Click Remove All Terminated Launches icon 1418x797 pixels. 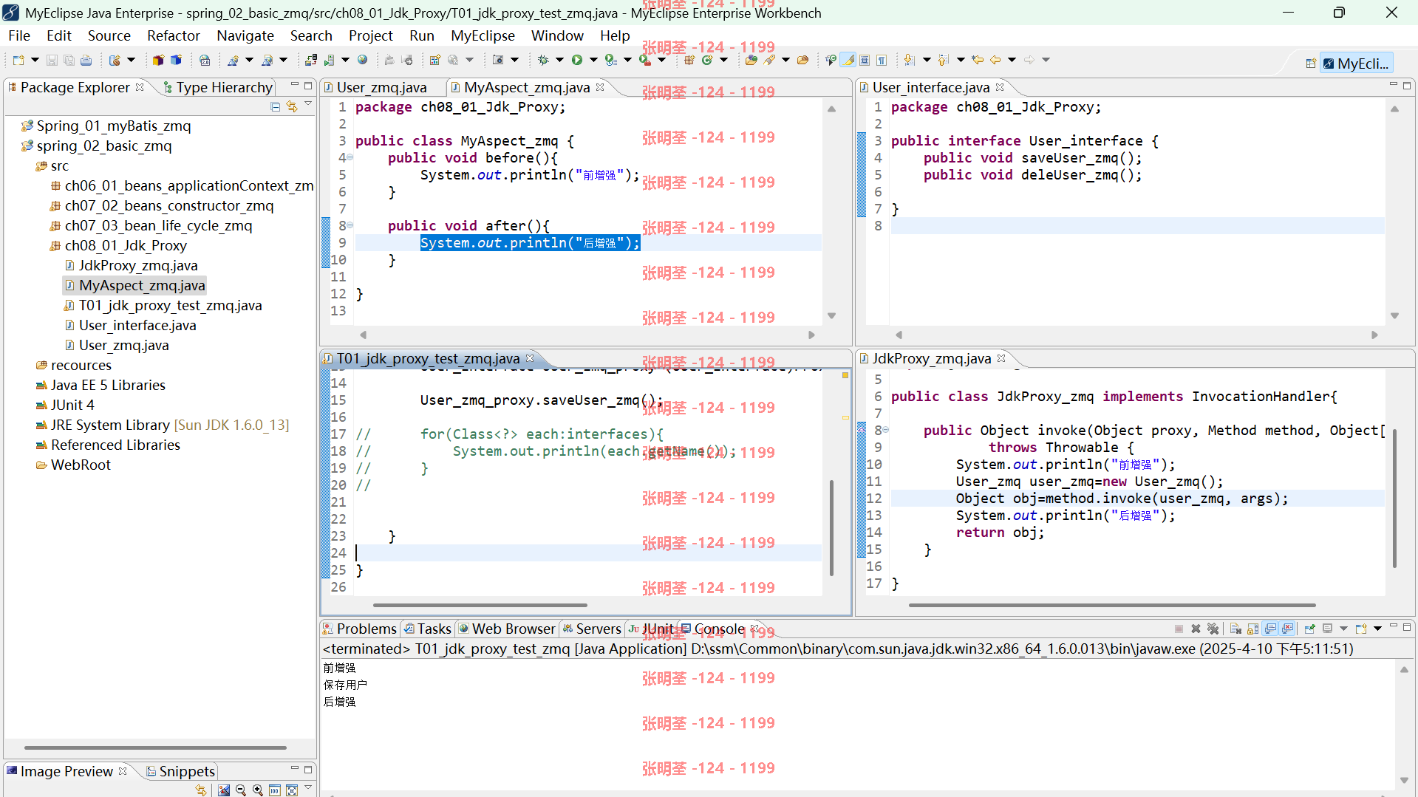click(1213, 629)
